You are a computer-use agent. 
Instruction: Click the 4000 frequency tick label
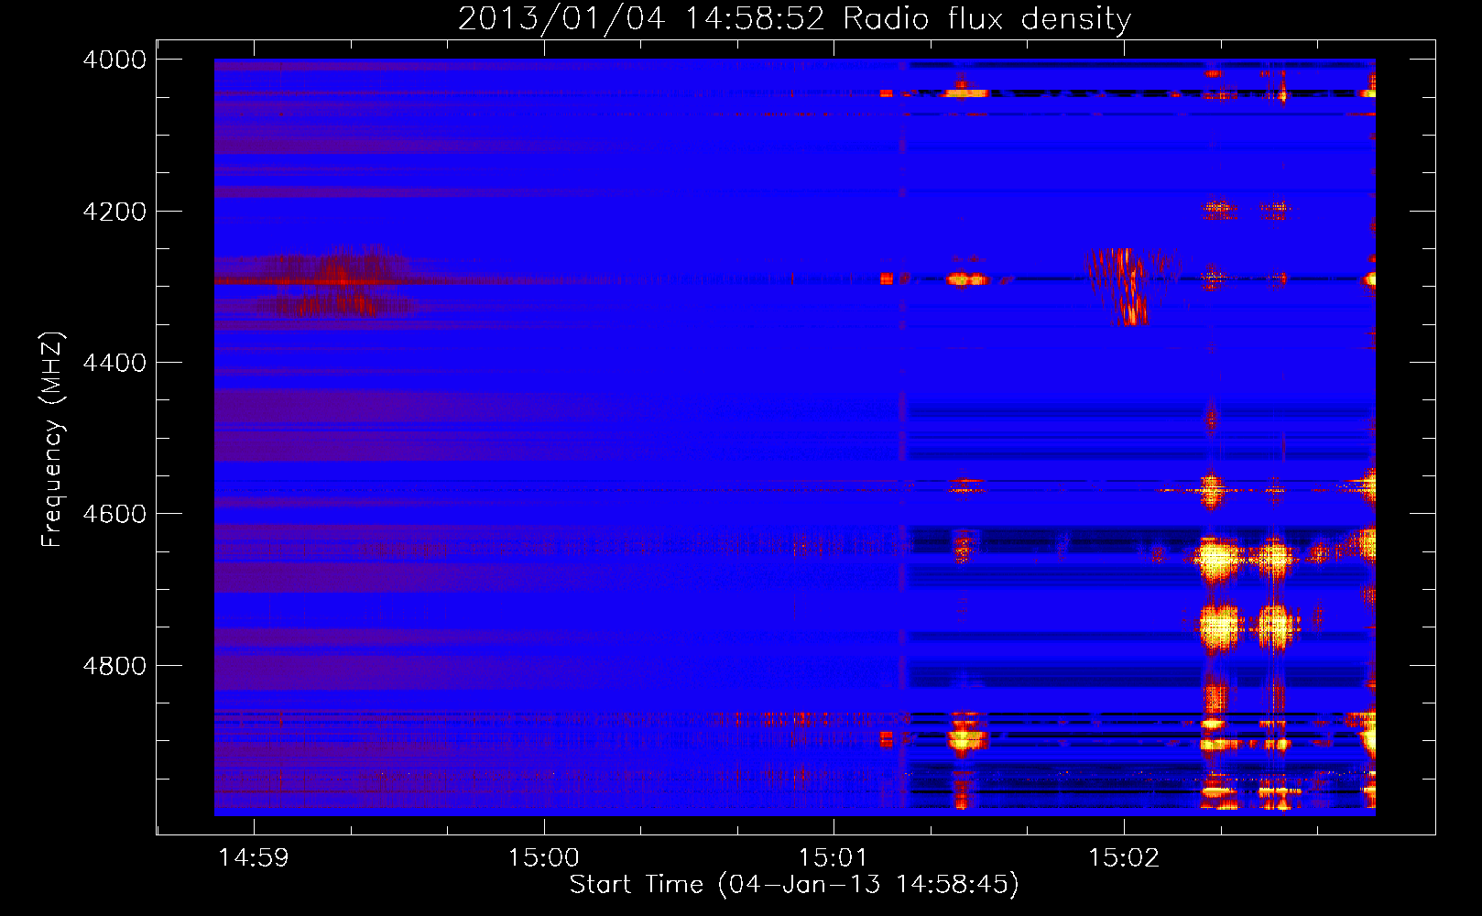tap(114, 60)
